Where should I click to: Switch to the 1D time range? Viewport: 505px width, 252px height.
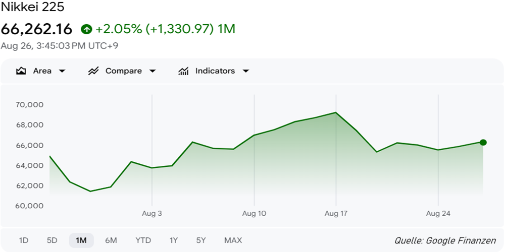tap(24, 240)
